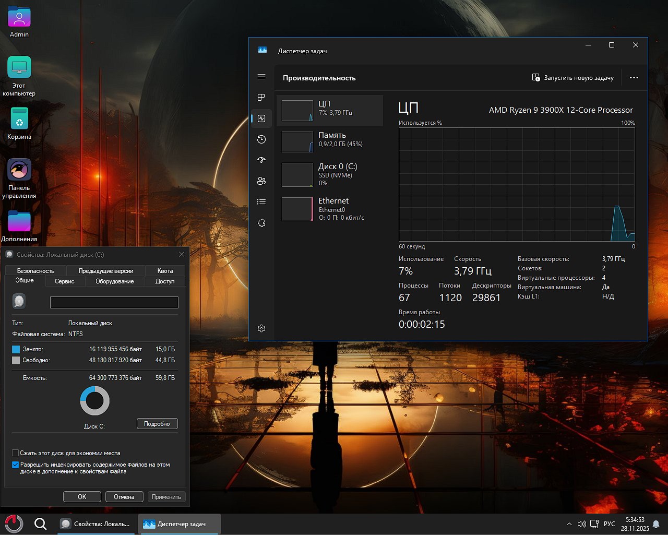
Task: Switch to the Сервис tab
Action: (x=65, y=281)
